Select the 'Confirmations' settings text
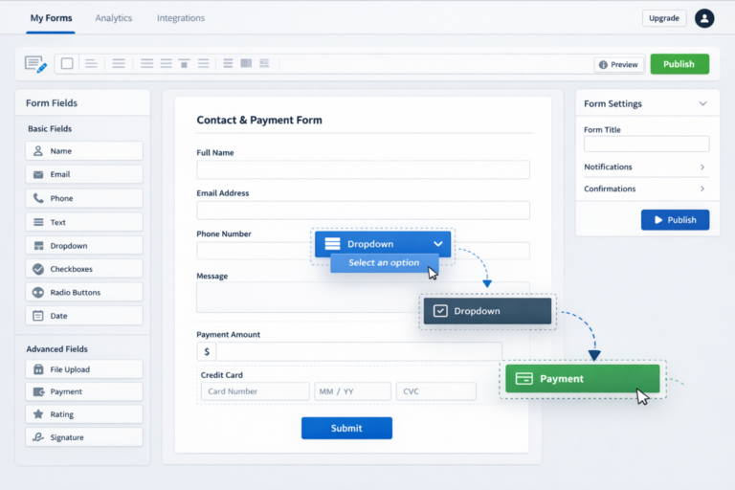Viewport: 735px width, 490px height. coord(610,189)
